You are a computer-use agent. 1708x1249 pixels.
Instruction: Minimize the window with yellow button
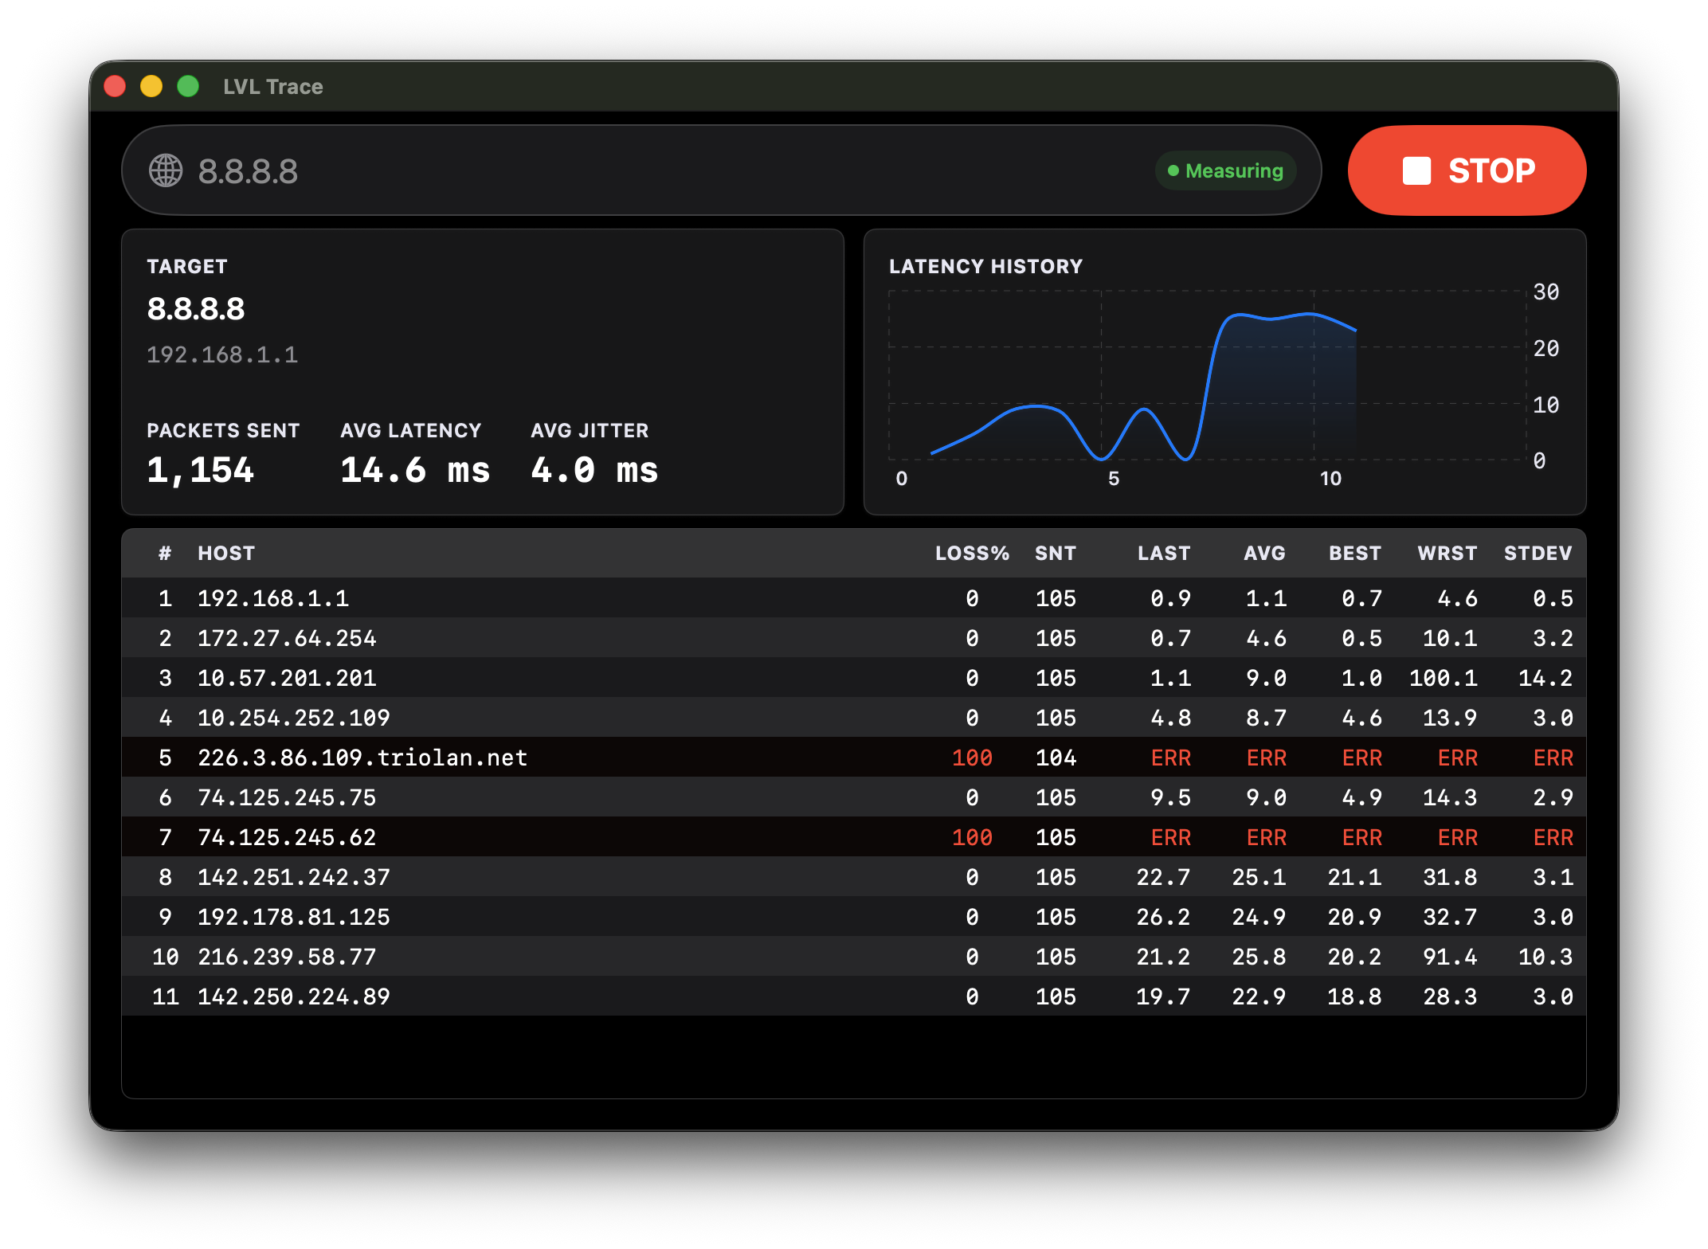tap(151, 86)
